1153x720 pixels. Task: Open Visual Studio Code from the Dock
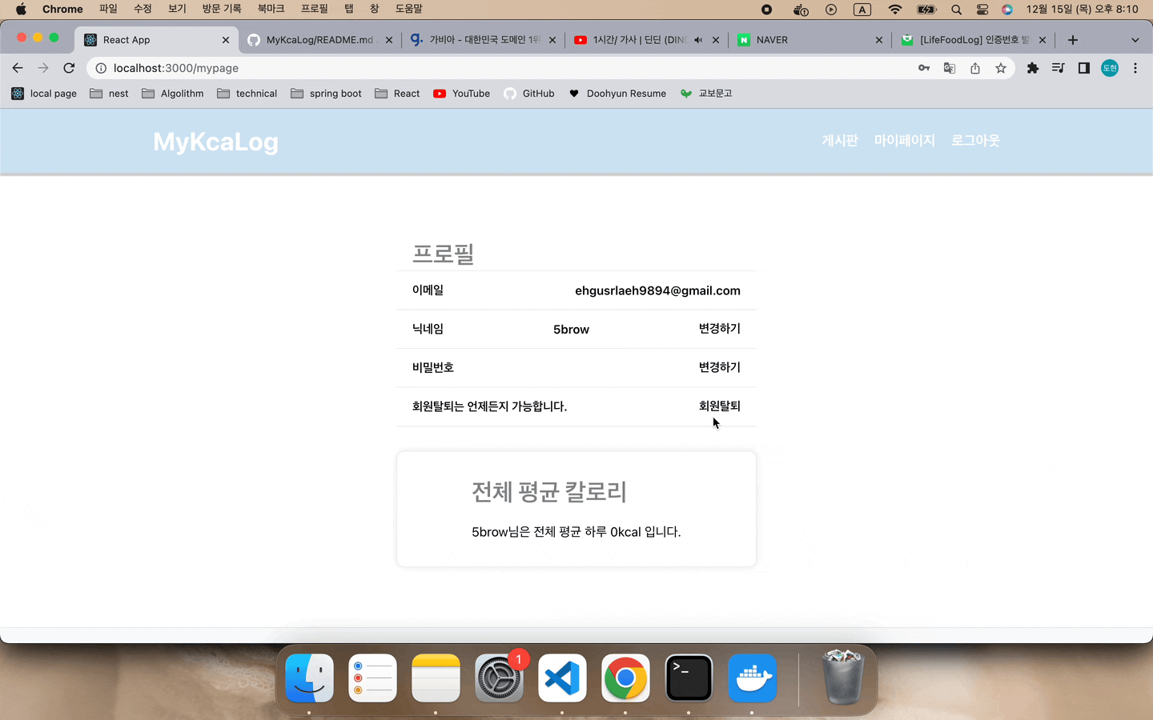click(562, 678)
